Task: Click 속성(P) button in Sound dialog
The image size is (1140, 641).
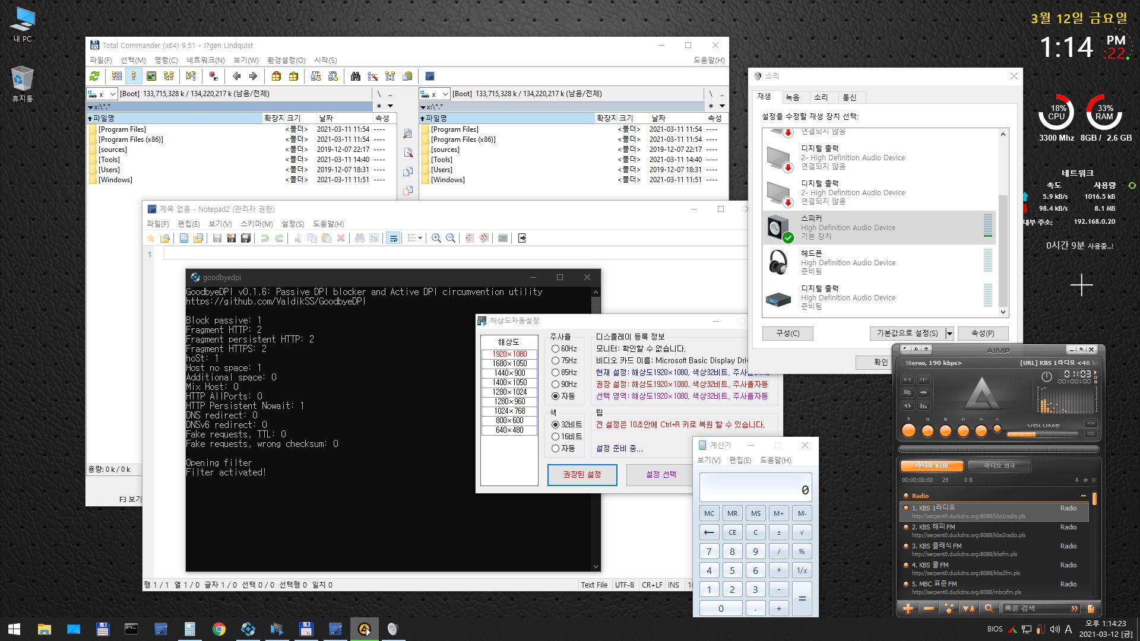Action: 982,334
